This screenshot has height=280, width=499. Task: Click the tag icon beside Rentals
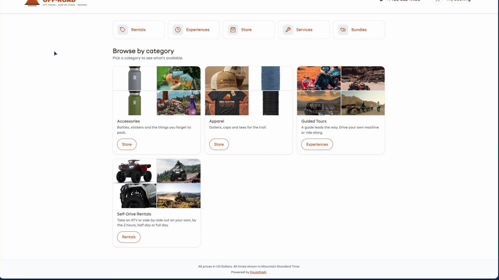(x=123, y=30)
